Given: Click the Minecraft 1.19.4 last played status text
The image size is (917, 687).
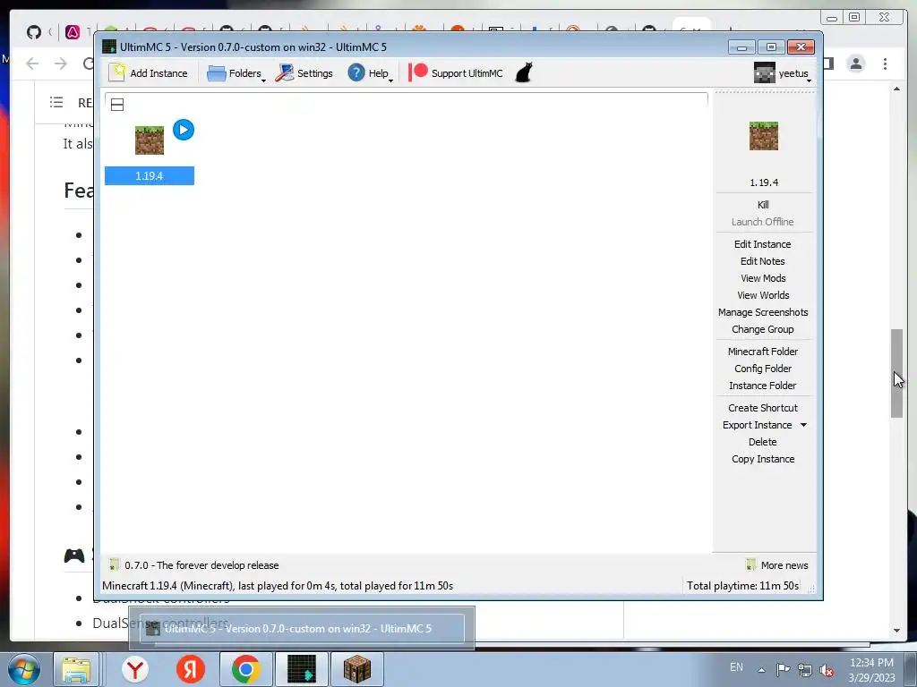Looking at the screenshot, I should 278,585.
